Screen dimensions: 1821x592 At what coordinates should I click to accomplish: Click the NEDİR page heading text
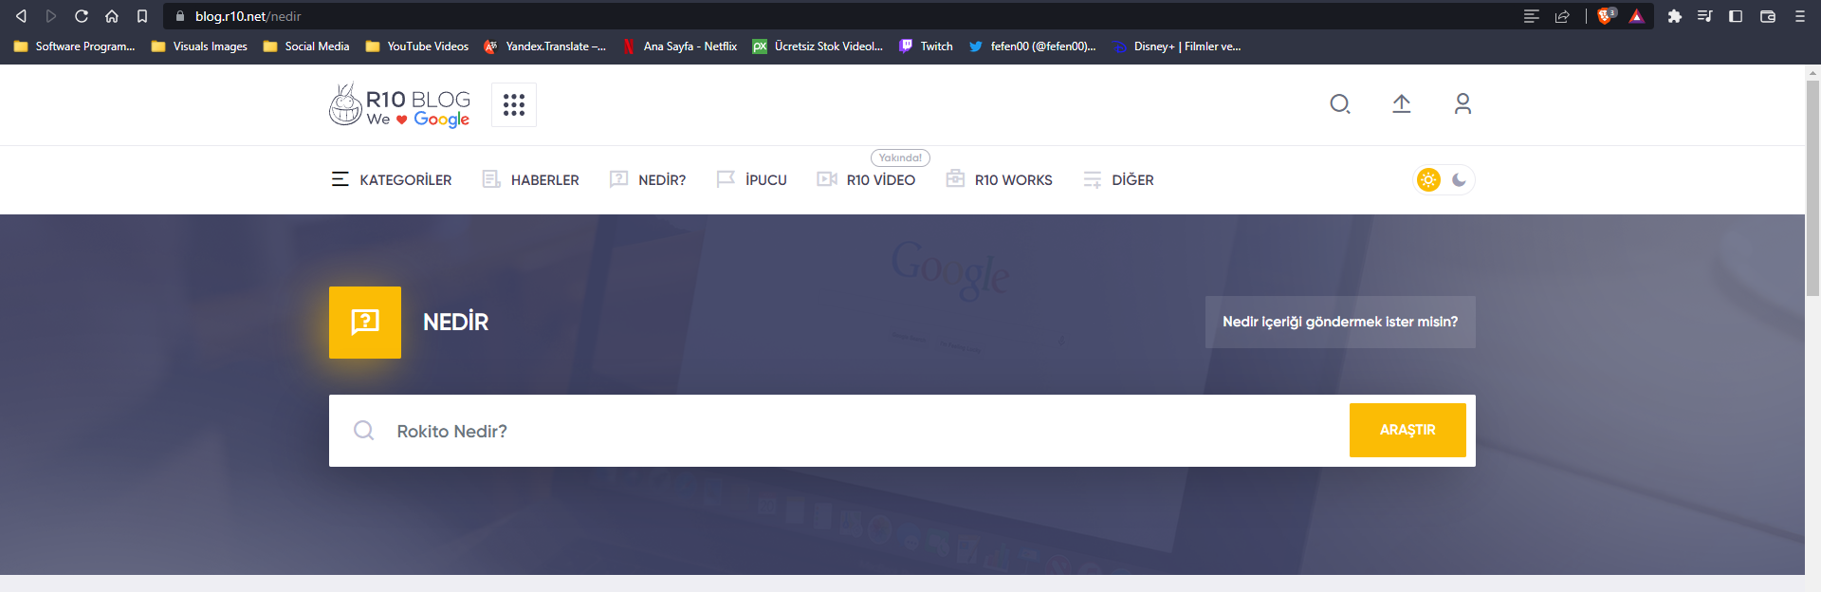tap(456, 322)
